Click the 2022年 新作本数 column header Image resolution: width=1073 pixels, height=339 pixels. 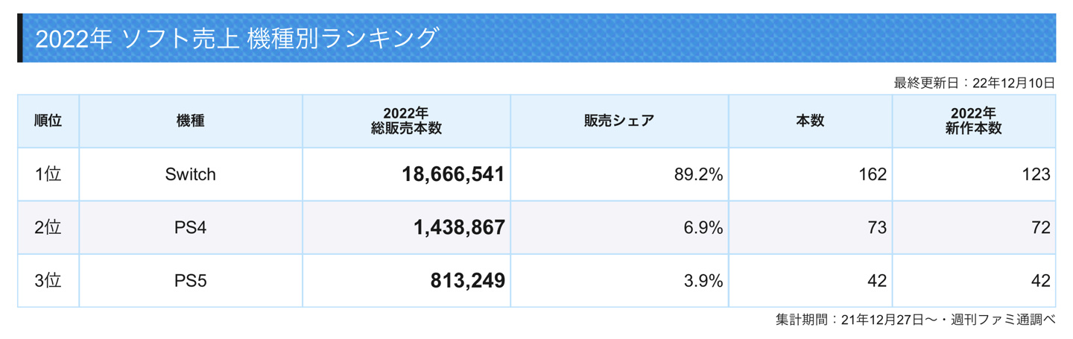point(974,121)
